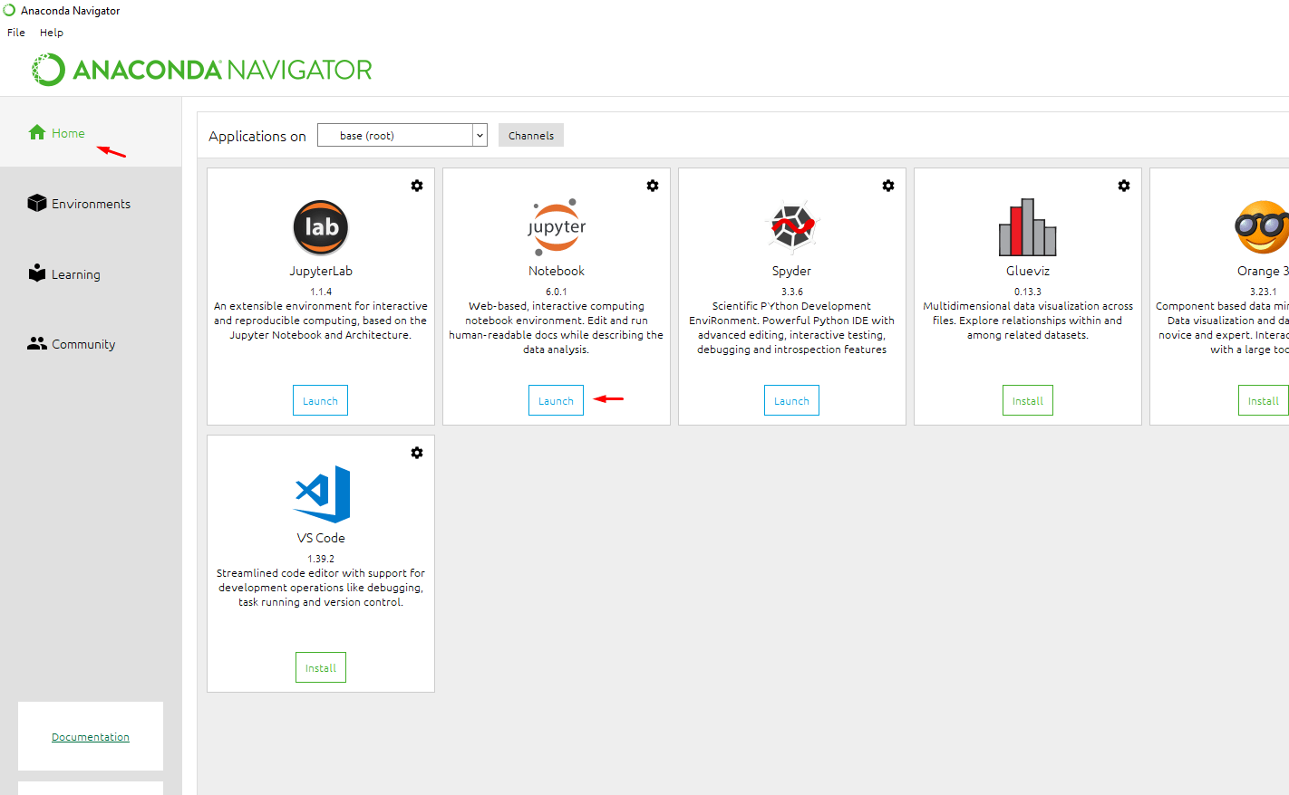Click Glueviz version 0.13.3

tap(1028, 292)
